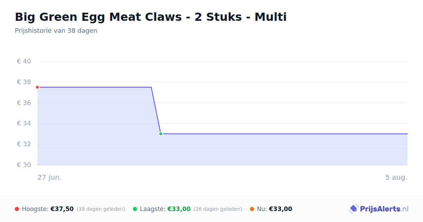Click the orange Nu legend dot
This screenshot has width=423, height=222.
(252, 209)
